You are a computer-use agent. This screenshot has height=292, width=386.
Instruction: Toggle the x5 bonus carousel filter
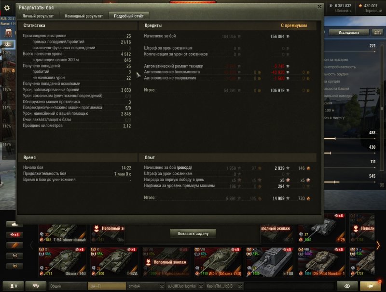[x=14, y=235]
